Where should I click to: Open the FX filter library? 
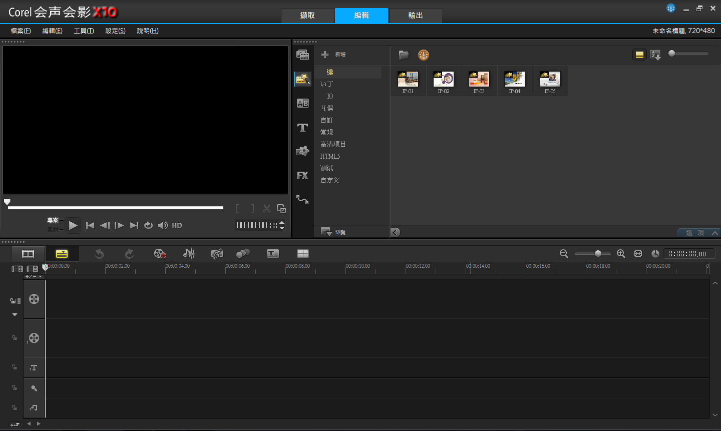(302, 176)
